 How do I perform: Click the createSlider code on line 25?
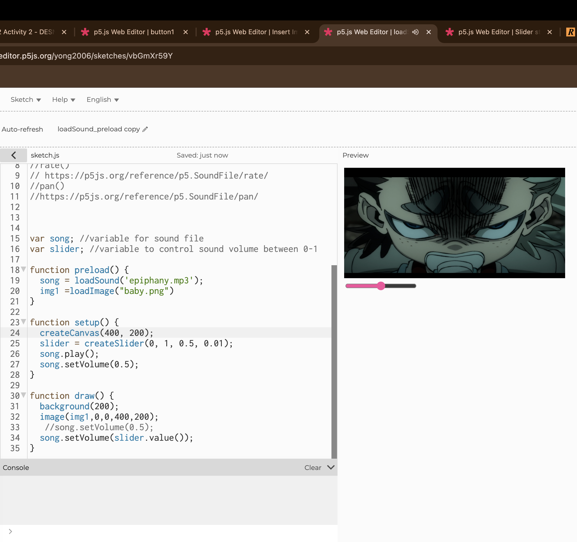tap(136, 343)
